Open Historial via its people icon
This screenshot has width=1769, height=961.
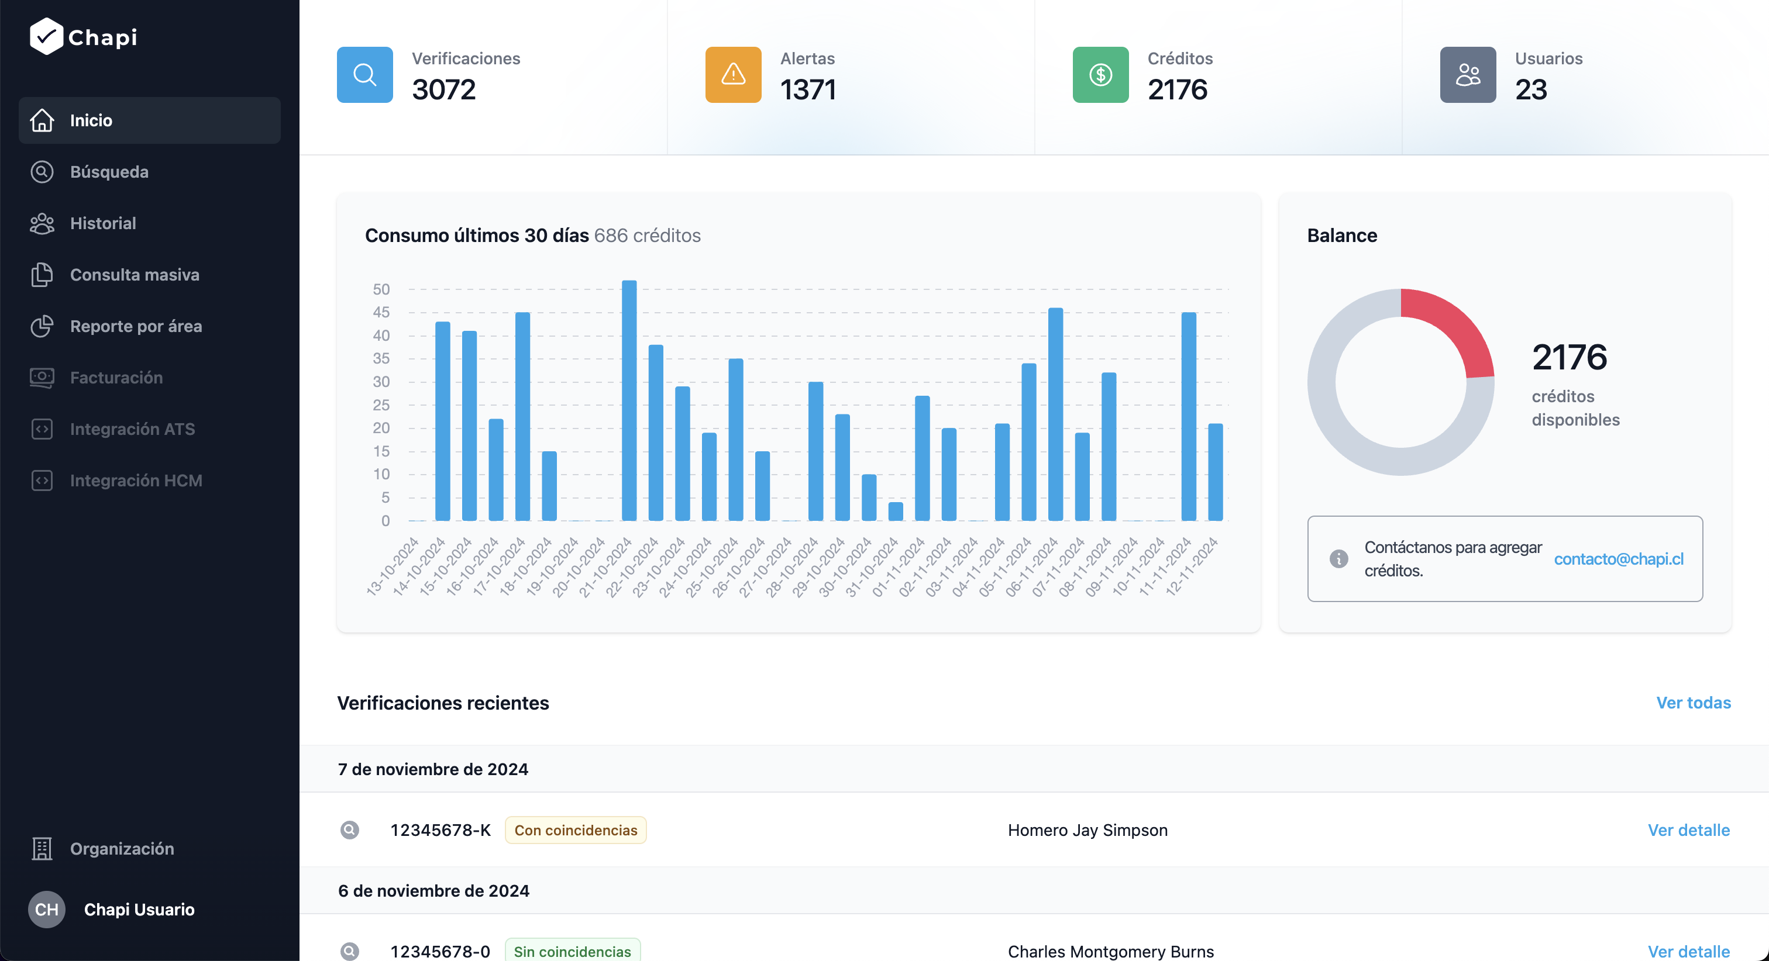42,223
